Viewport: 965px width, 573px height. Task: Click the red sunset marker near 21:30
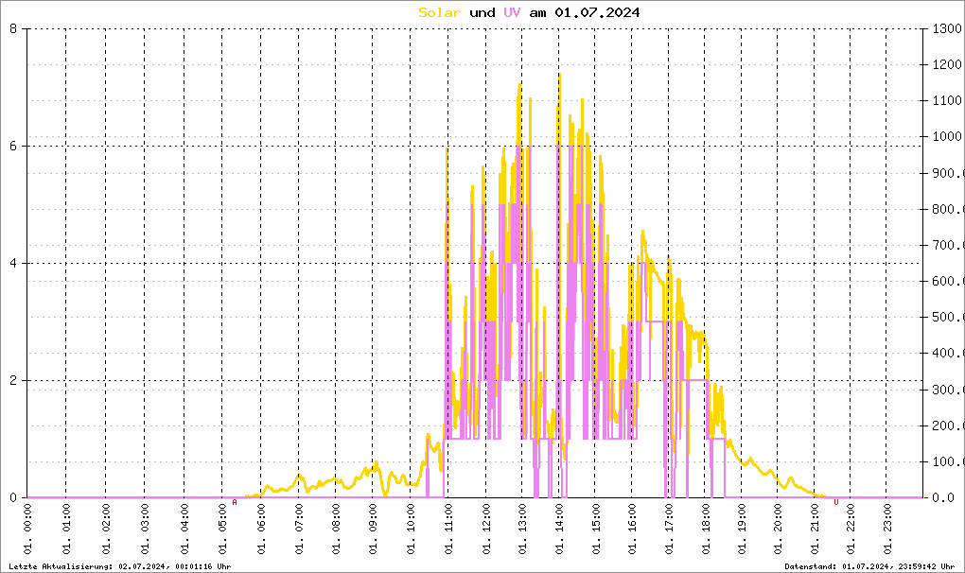tap(835, 503)
